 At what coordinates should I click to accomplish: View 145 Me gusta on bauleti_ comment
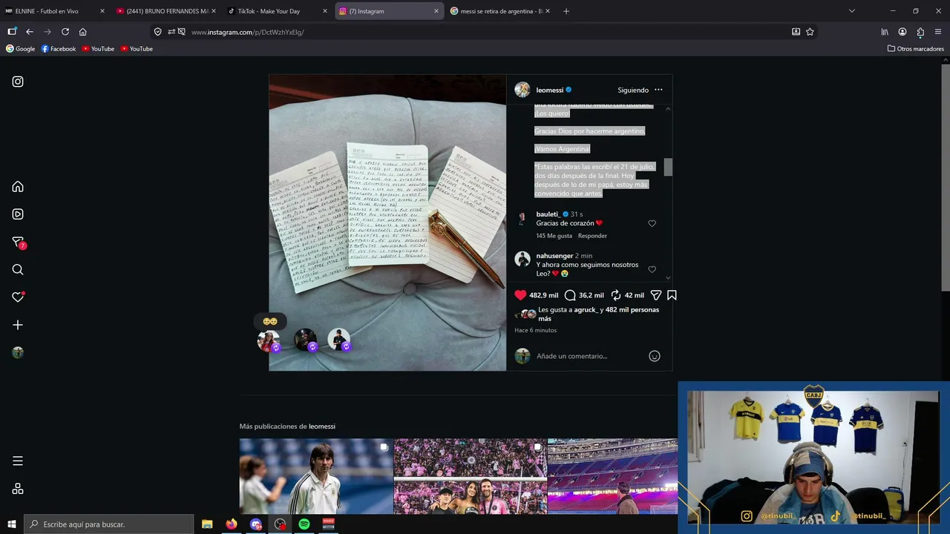tap(554, 236)
